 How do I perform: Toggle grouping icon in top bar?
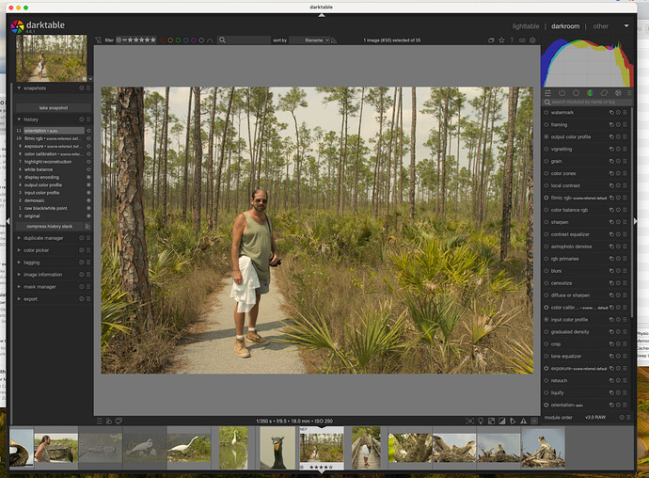[x=491, y=40]
